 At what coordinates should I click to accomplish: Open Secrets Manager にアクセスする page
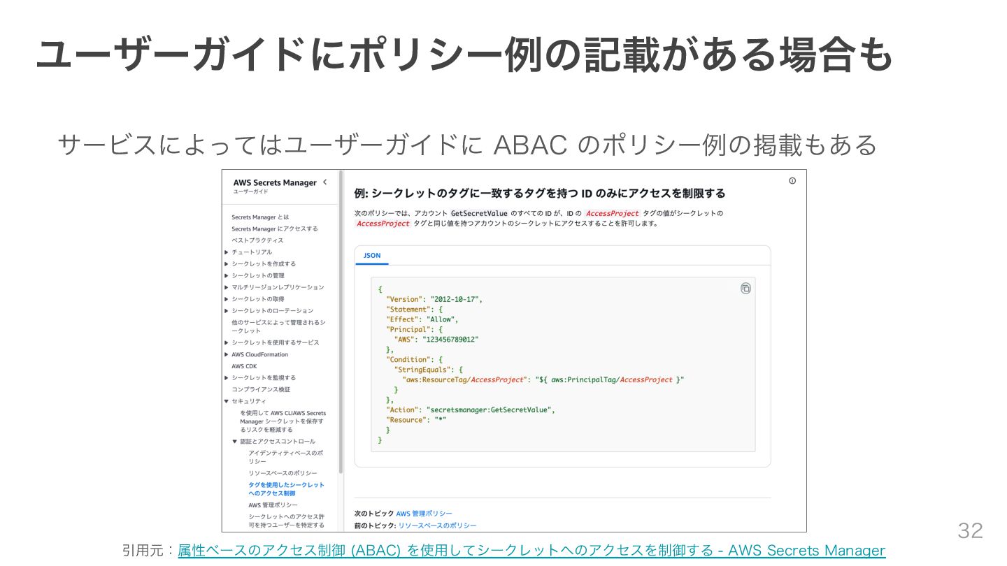275,228
